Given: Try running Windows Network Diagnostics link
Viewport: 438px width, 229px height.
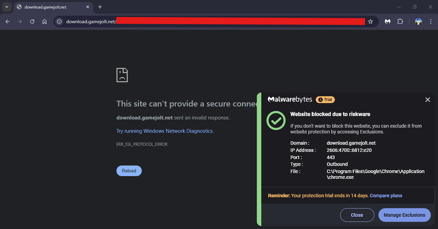Looking at the screenshot, I should click(x=164, y=131).
